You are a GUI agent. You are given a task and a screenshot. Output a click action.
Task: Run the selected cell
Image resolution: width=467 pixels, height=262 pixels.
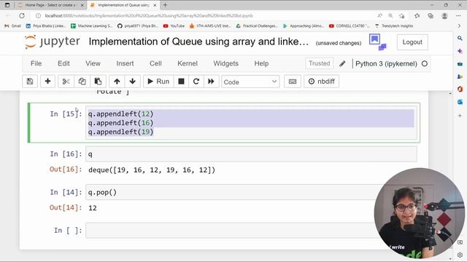pyautogui.click(x=158, y=82)
